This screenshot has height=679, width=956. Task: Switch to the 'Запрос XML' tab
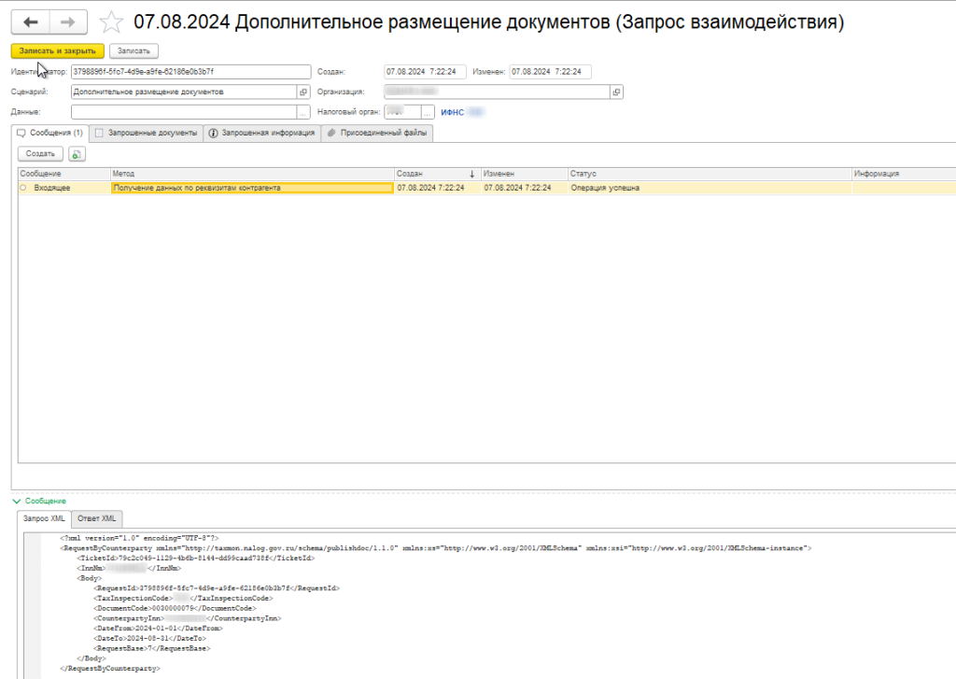tap(44, 518)
